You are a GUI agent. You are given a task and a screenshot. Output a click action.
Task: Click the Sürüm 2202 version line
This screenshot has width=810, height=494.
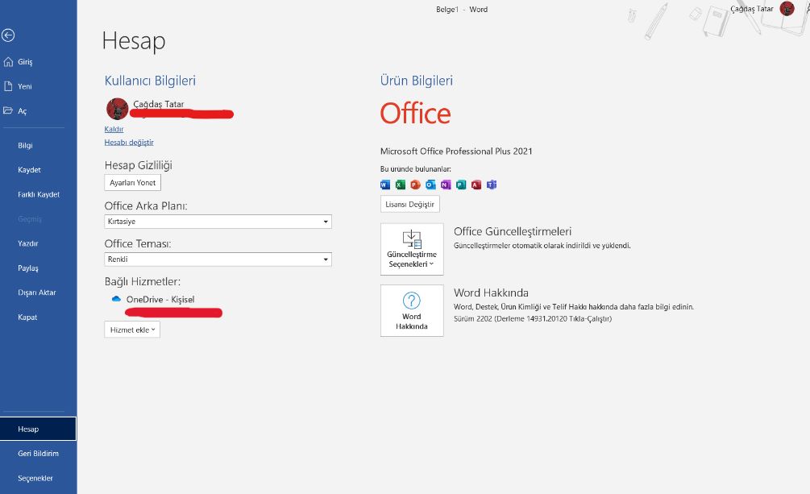tap(533, 319)
